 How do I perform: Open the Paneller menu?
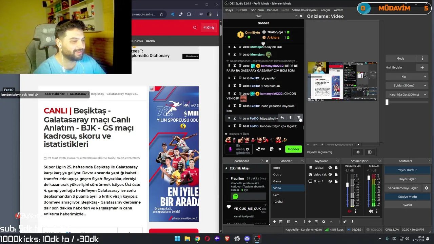(x=273, y=10)
